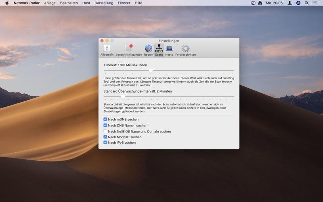The height and width of the screenshot is (202, 323).
Task: Click the Apple menu logo
Action: click(7, 3)
